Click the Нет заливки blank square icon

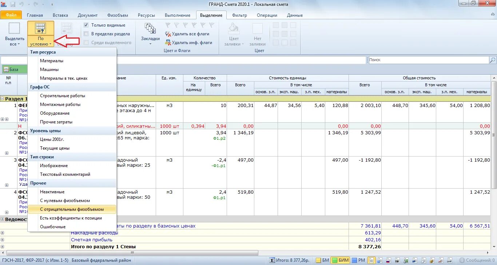pos(258,28)
